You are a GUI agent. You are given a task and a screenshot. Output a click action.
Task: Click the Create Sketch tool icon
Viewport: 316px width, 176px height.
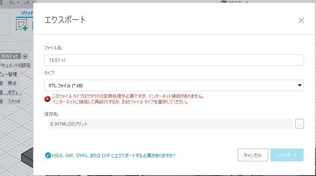pos(22,24)
